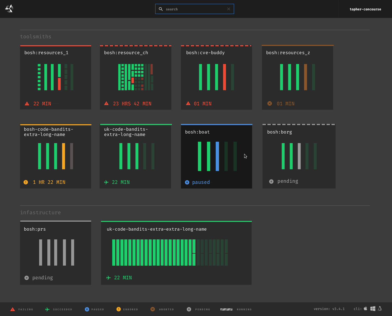
Task: Download the Apple CLI from the footer
Action: pos(366,309)
